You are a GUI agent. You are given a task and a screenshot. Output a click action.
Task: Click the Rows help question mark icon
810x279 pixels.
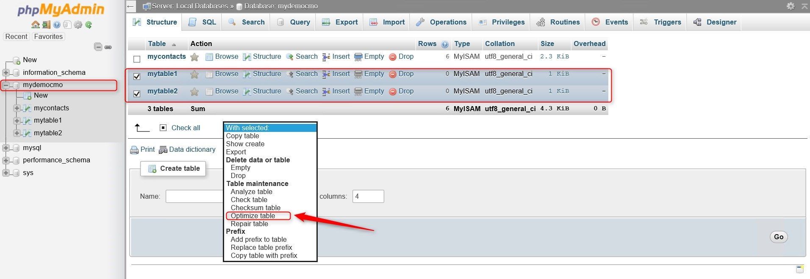(445, 44)
